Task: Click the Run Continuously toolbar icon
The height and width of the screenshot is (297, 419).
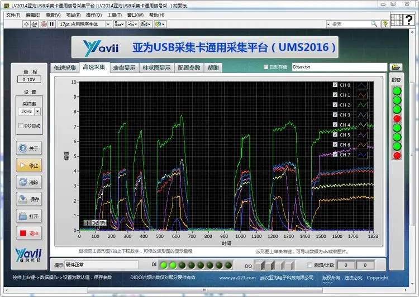Action: pyautogui.click(x=34, y=24)
